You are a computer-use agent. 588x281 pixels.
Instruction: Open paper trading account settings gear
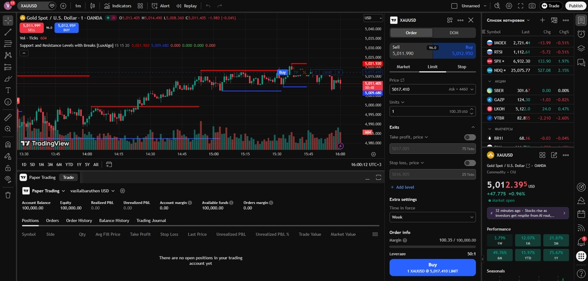(122, 191)
